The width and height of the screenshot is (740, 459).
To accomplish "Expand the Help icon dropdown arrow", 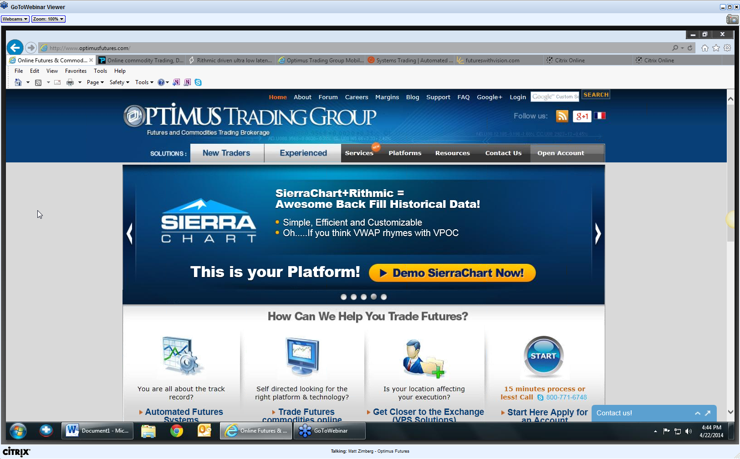I will tap(167, 82).
